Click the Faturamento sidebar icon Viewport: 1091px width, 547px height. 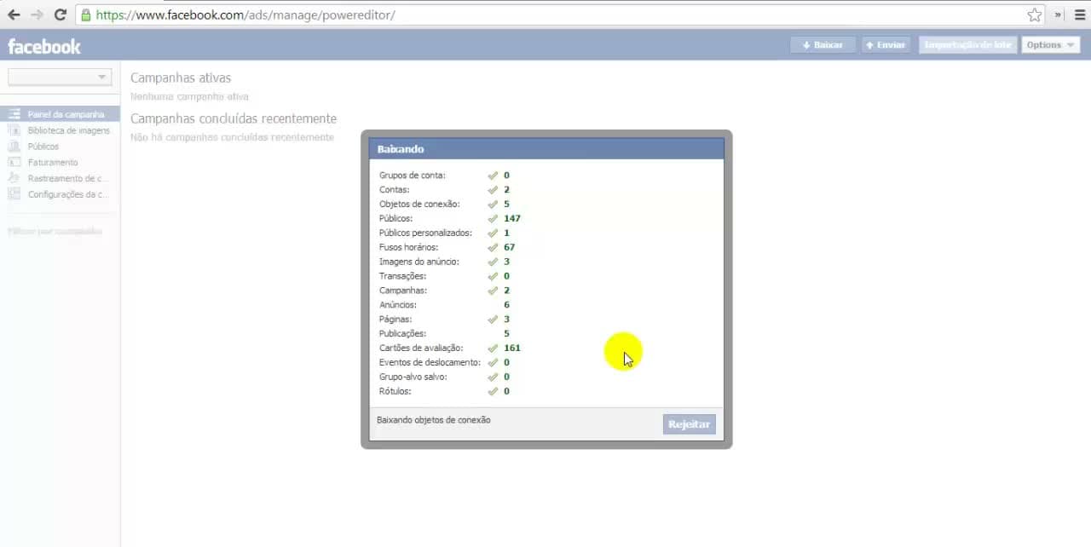pyautogui.click(x=14, y=162)
